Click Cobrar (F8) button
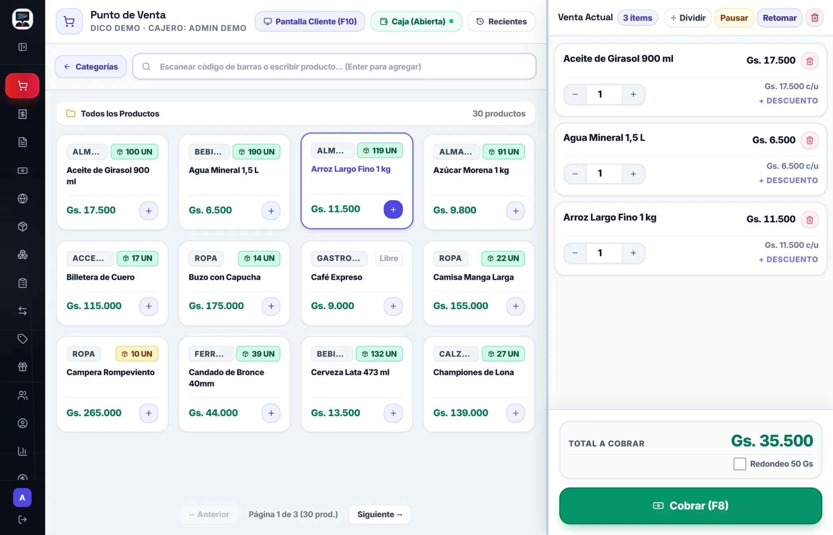Viewport: 833px width, 535px height. [691, 506]
